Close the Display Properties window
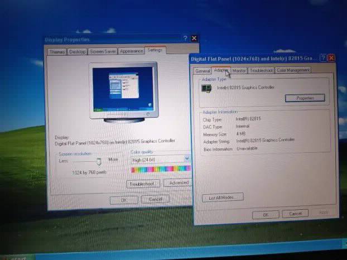347x260 pixels. point(194,38)
